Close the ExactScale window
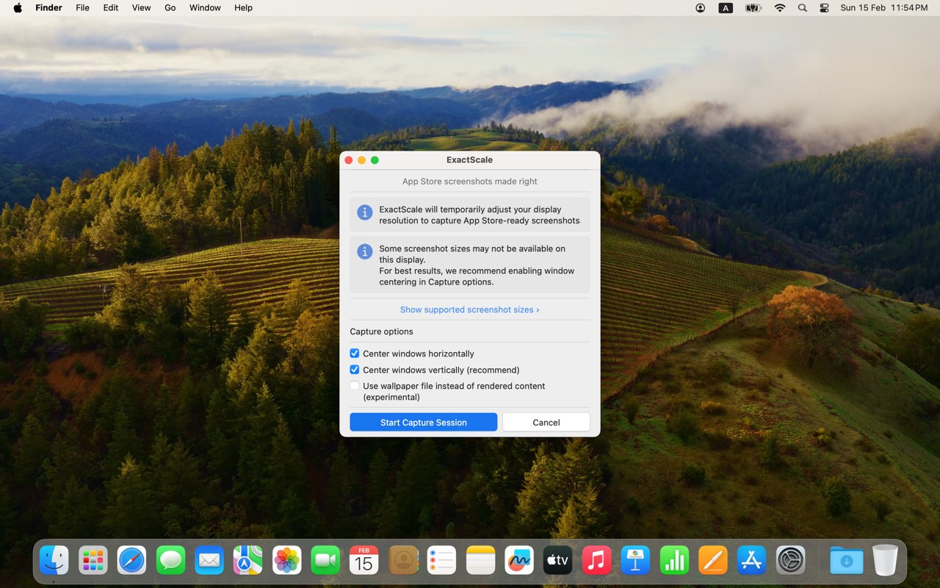The image size is (940, 588). pyautogui.click(x=349, y=160)
